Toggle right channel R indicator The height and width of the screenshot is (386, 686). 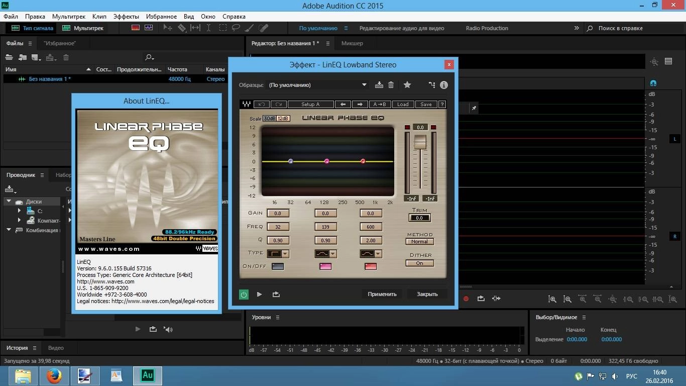coord(674,236)
